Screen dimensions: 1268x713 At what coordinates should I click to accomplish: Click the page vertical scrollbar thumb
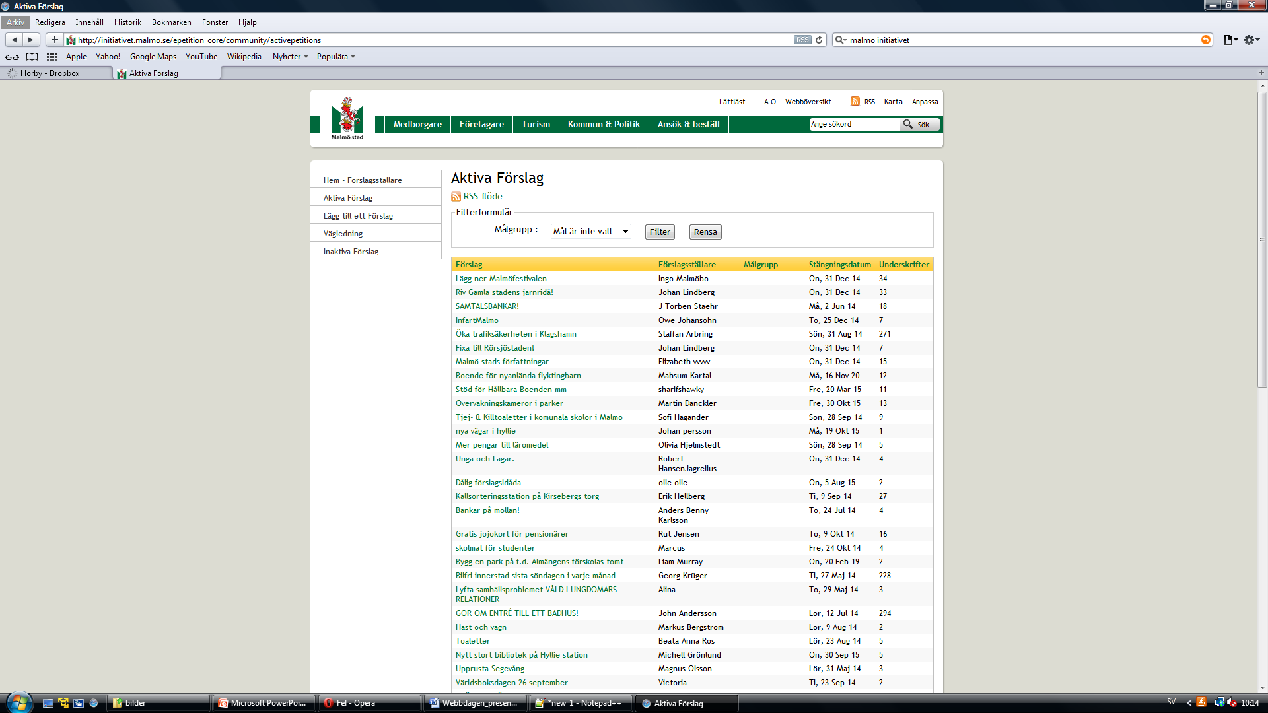[x=1262, y=239]
